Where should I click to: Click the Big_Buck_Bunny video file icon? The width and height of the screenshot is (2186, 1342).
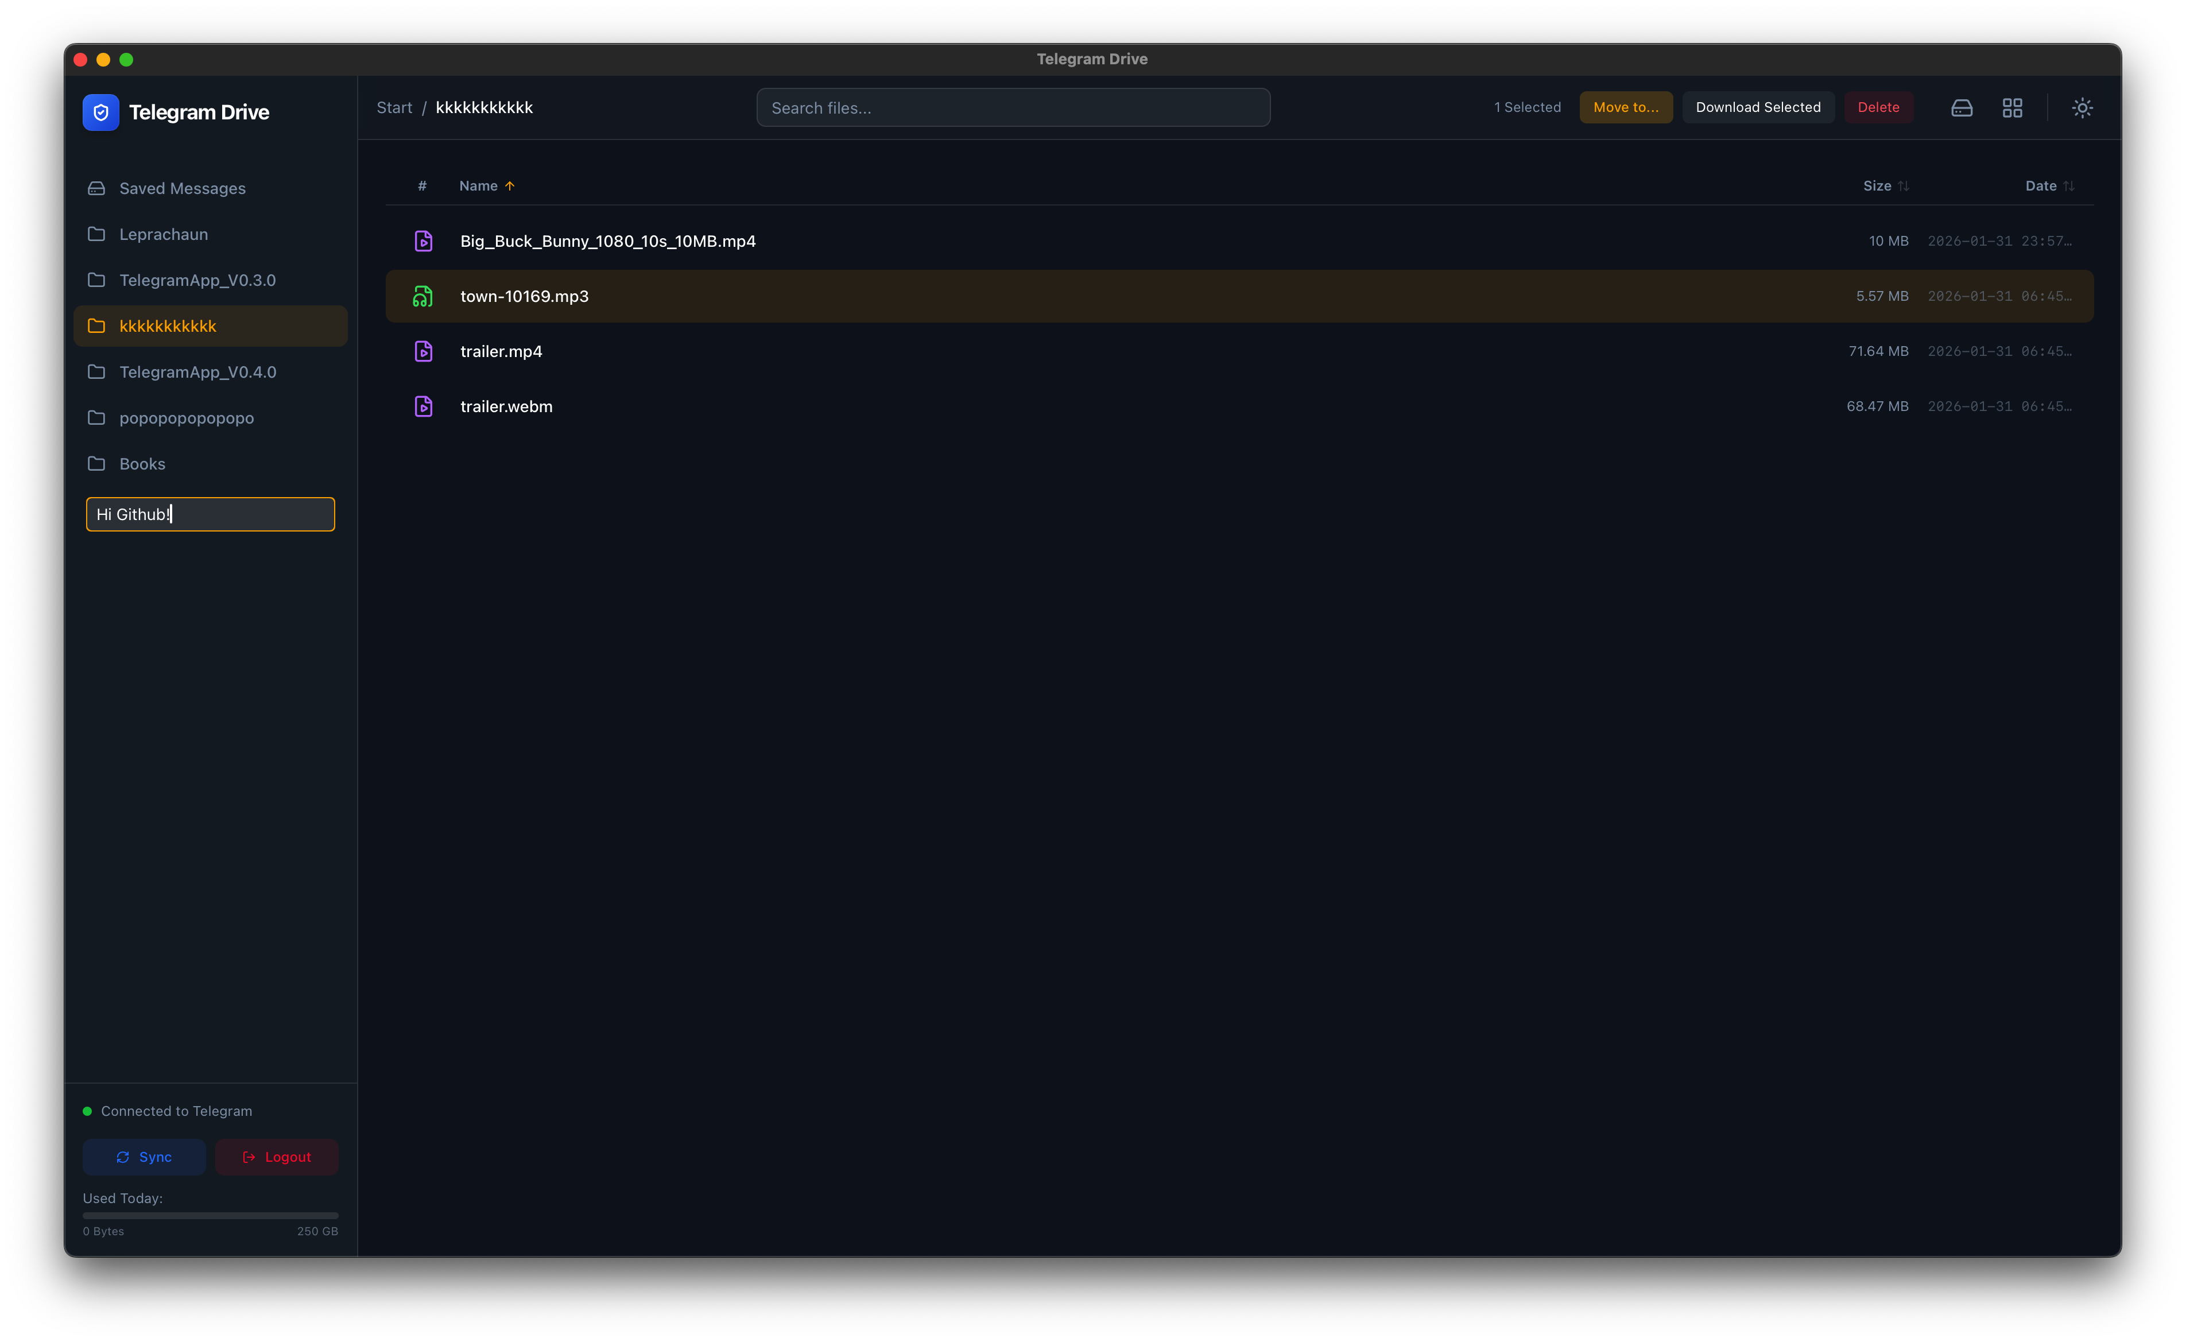(x=423, y=242)
